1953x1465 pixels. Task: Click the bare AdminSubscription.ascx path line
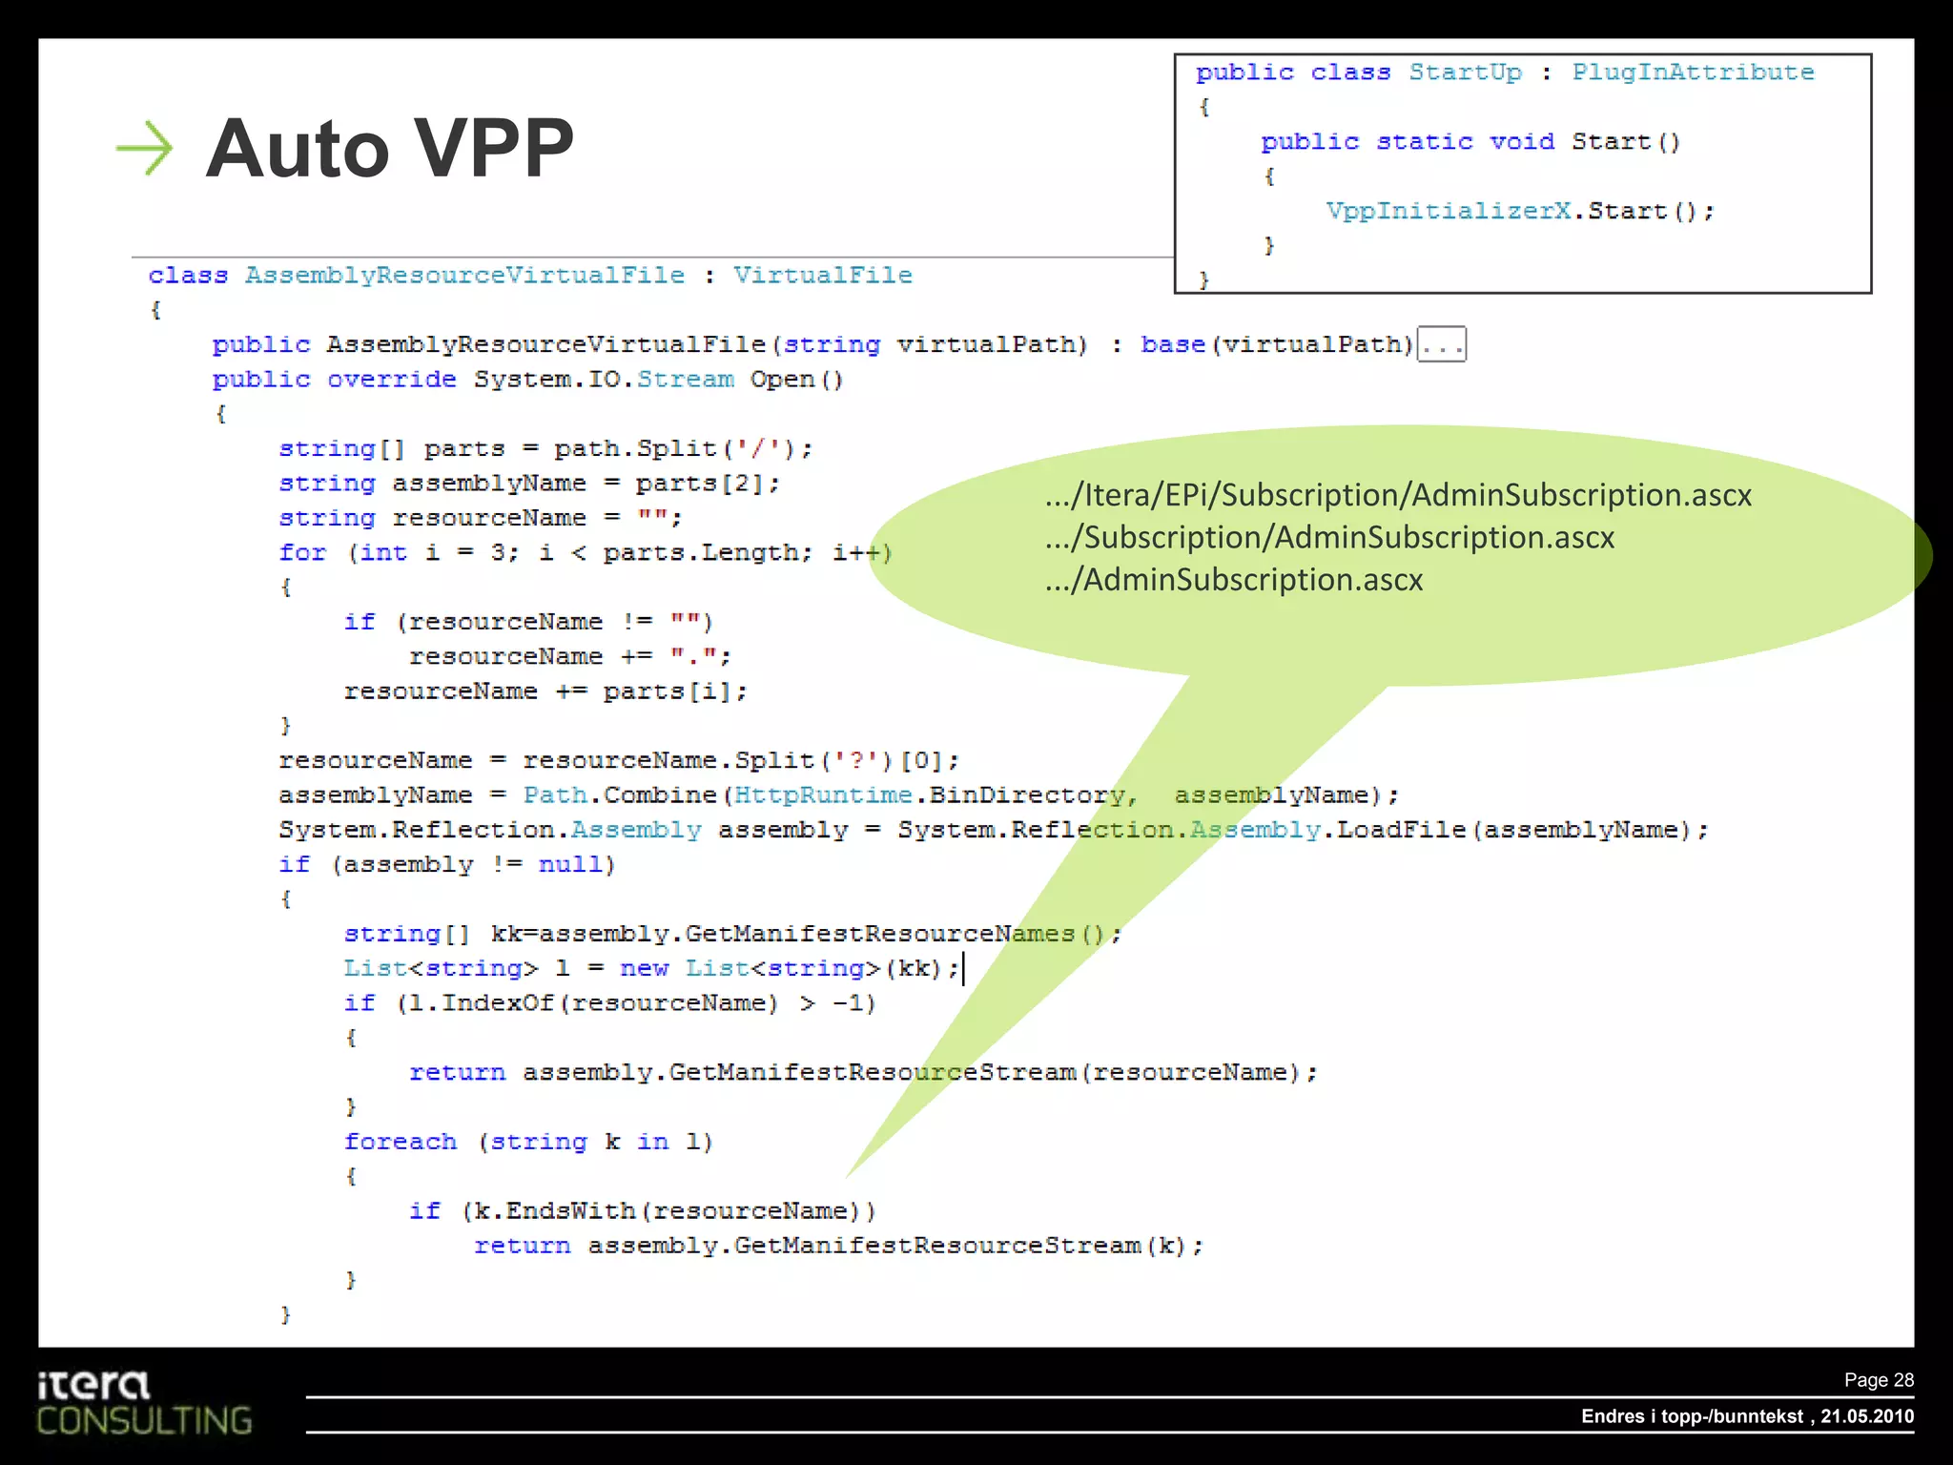(x=1234, y=580)
